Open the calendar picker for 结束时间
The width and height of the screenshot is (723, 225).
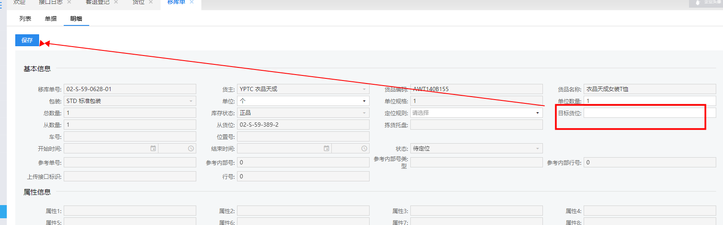point(326,148)
